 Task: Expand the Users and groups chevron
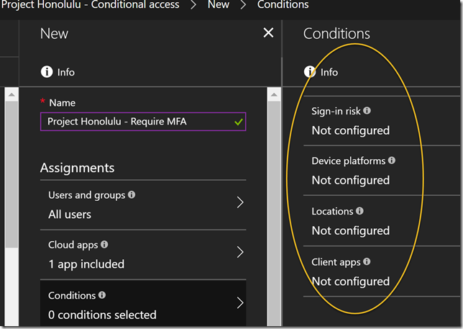pyautogui.click(x=240, y=204)
